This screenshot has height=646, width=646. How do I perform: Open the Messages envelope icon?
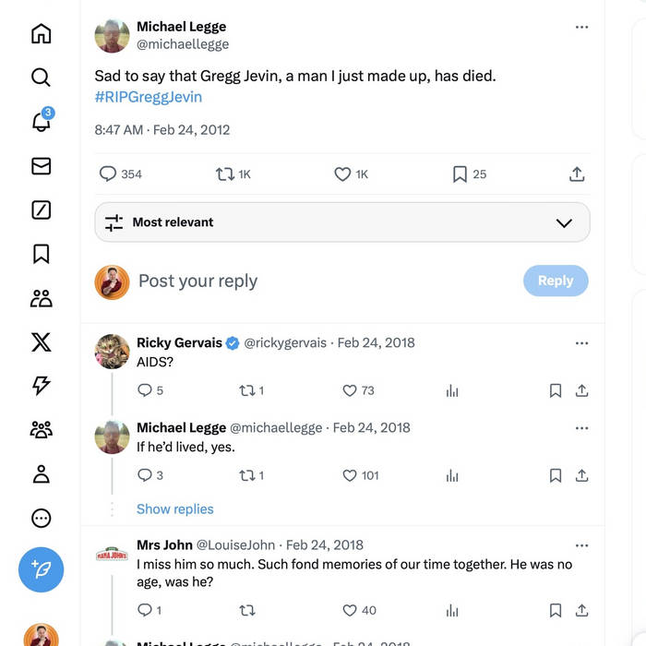pos(42,166)
